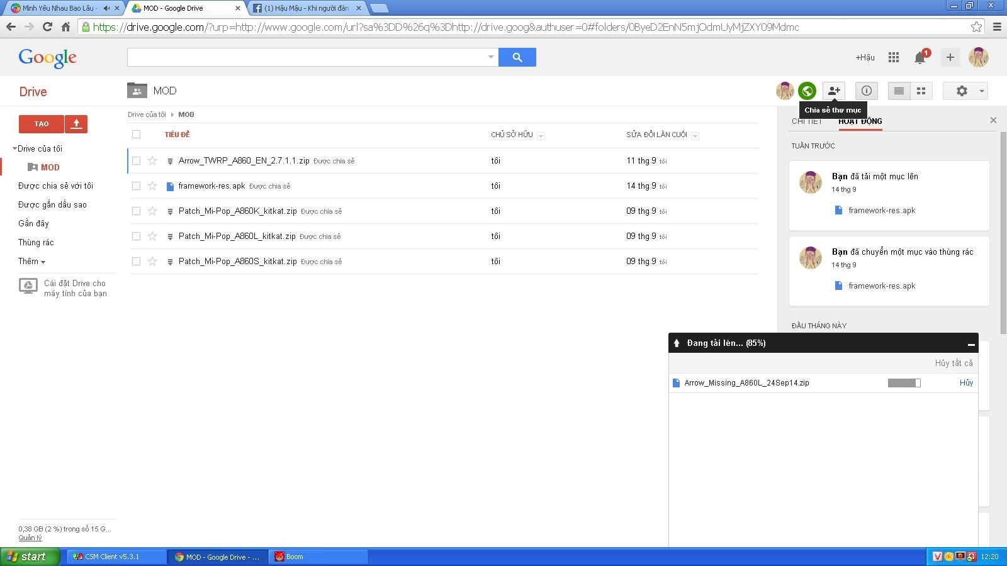The width and height of the screenshot is (1007, 566).
Task: Bookmark the page with the star icon
Action: coord(976,26)
